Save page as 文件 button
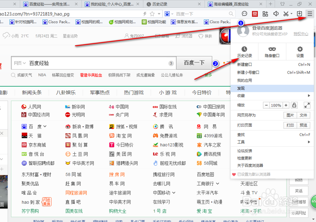 [x=303, y=115]
